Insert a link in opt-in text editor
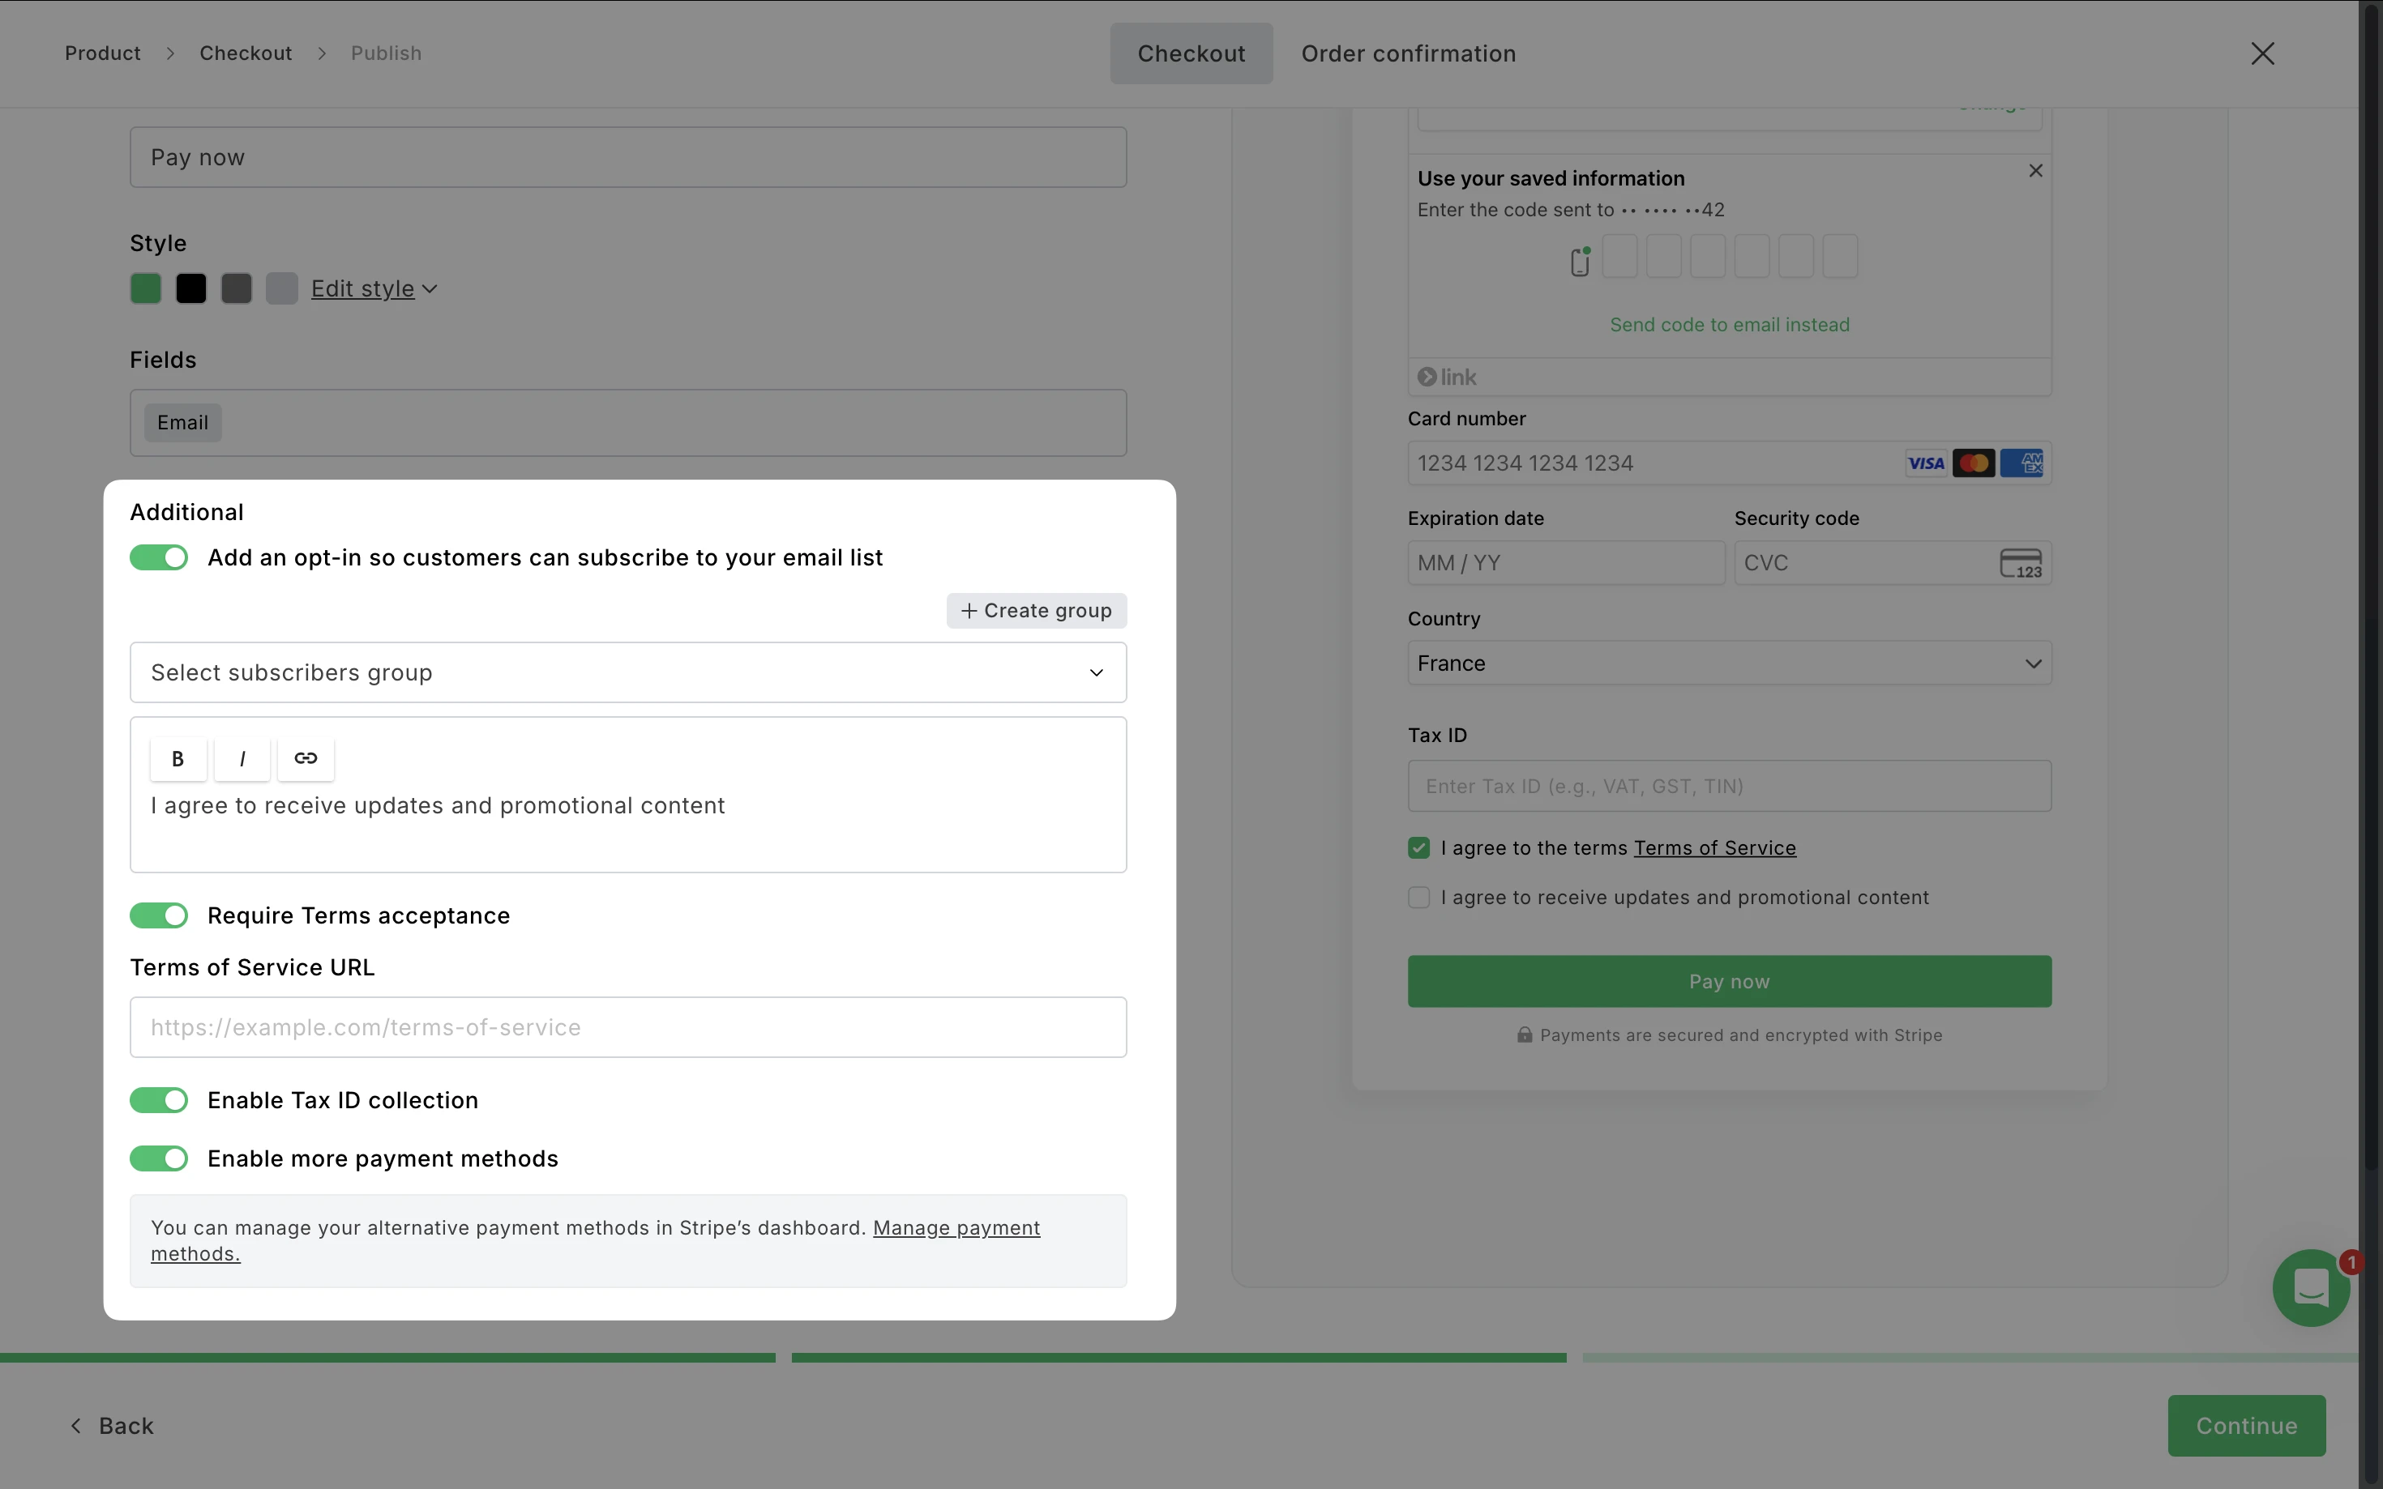Viewport: 2383px width, 1489px height. point(306,758)
